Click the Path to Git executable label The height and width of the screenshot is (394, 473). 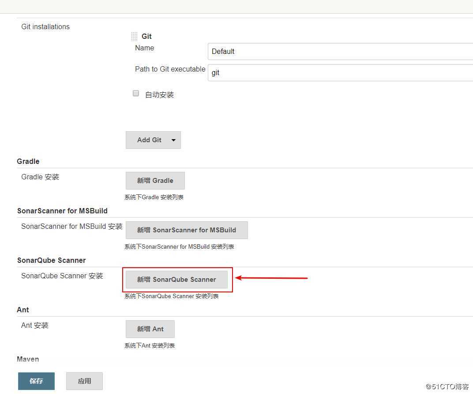[x=170, y=69]
